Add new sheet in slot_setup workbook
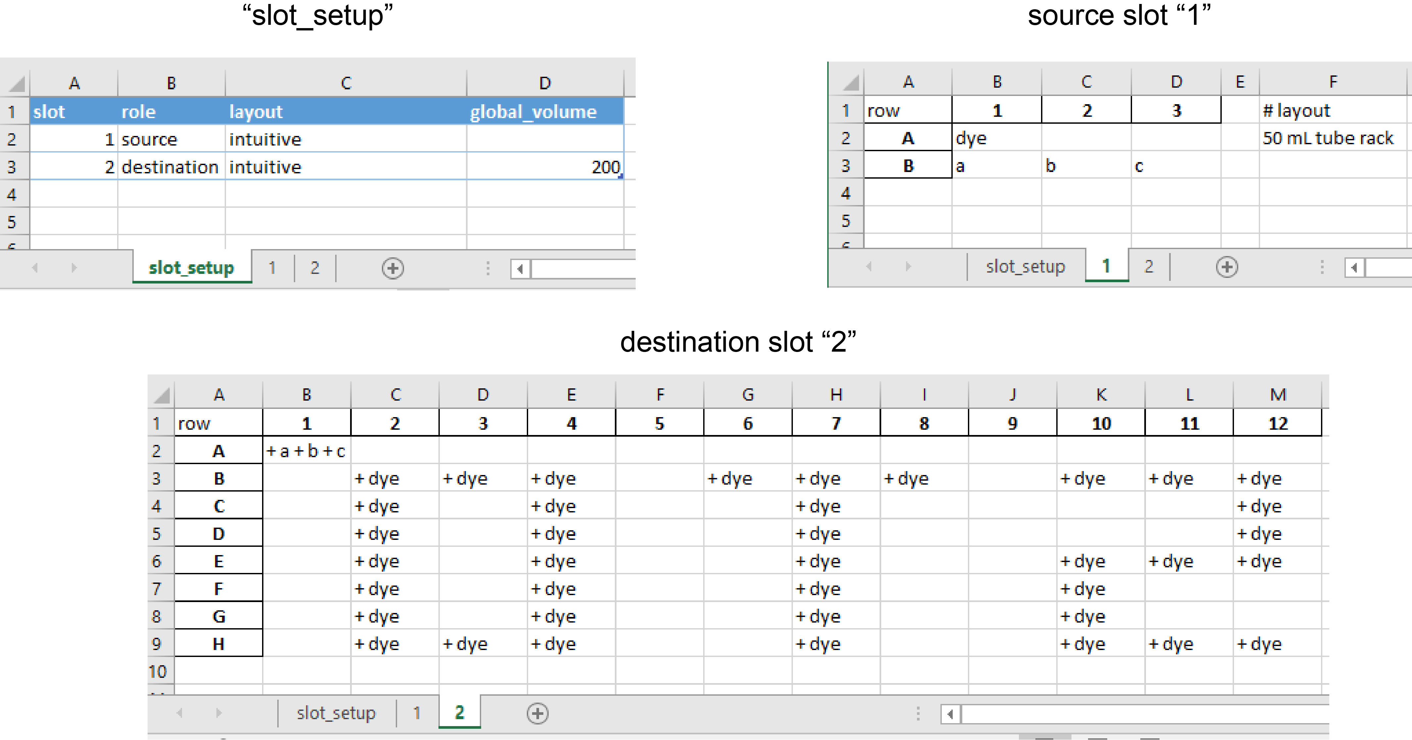 (x=392, y=268)
